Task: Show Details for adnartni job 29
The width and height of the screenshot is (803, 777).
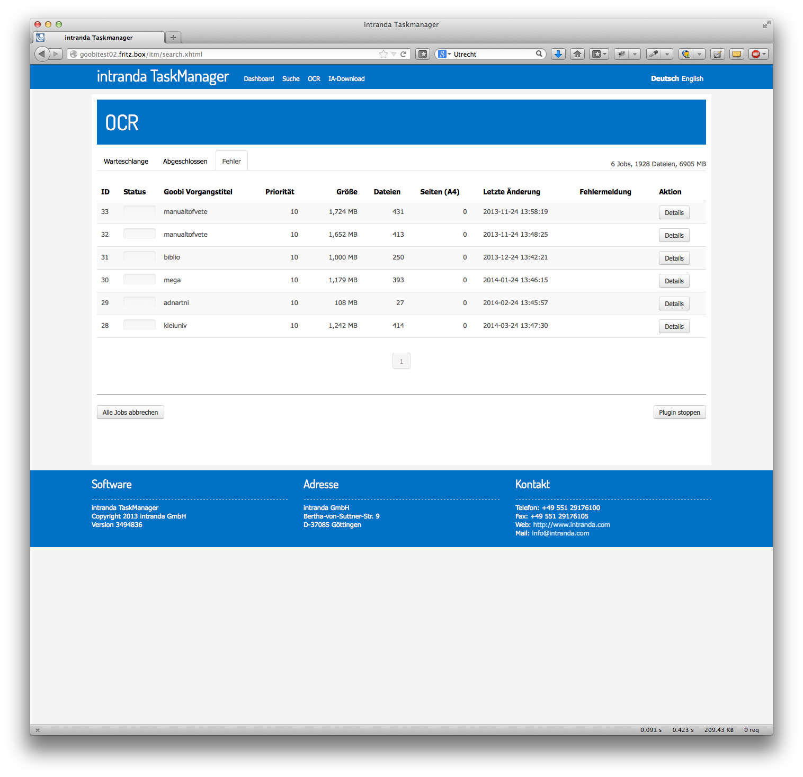Action: coord(674,303)
